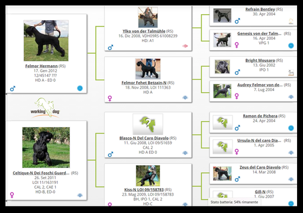Image resolution: width=303 pixels, height=213 pixels.
Task: Open Kiss-N LOI 09/158783 link
Action: 144,189
